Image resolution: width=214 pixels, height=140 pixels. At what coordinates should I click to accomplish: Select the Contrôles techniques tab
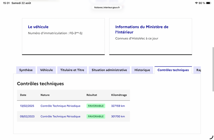click(173, 70)
